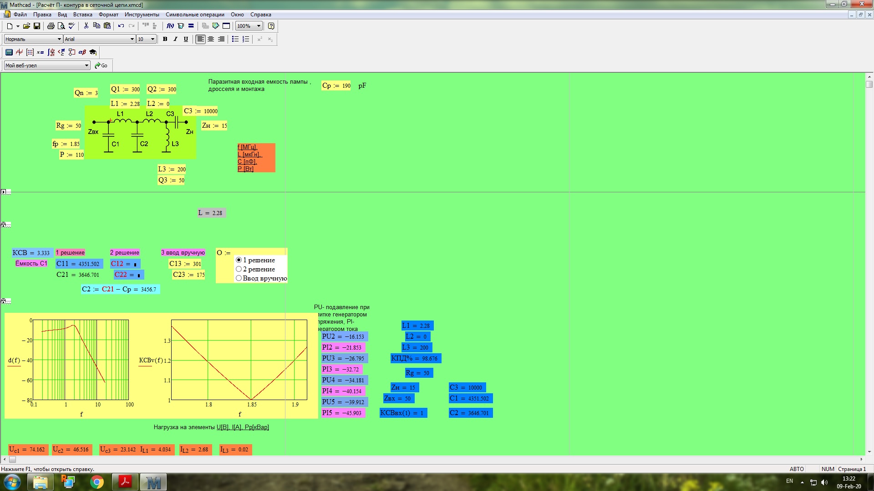Open the Calculus palette
The image size is (874, 491).
pyautogui.click(x=51, y=52)
